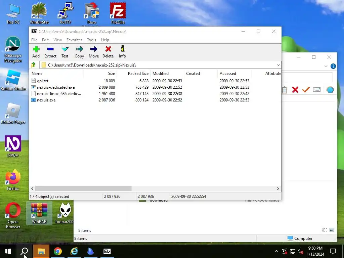Image resolution: width=344 pixels, height=258 pixels.
Task: Select the nexuiz-linux-686-dedic... file
Action: [59, 93]
